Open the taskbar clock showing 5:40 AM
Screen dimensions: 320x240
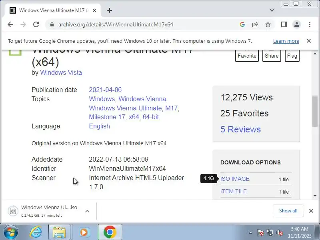tap(300, 232)
